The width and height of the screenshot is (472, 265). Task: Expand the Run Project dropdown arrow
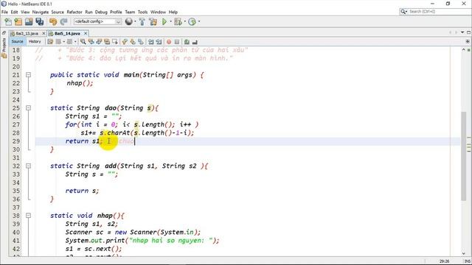[170, 21]
